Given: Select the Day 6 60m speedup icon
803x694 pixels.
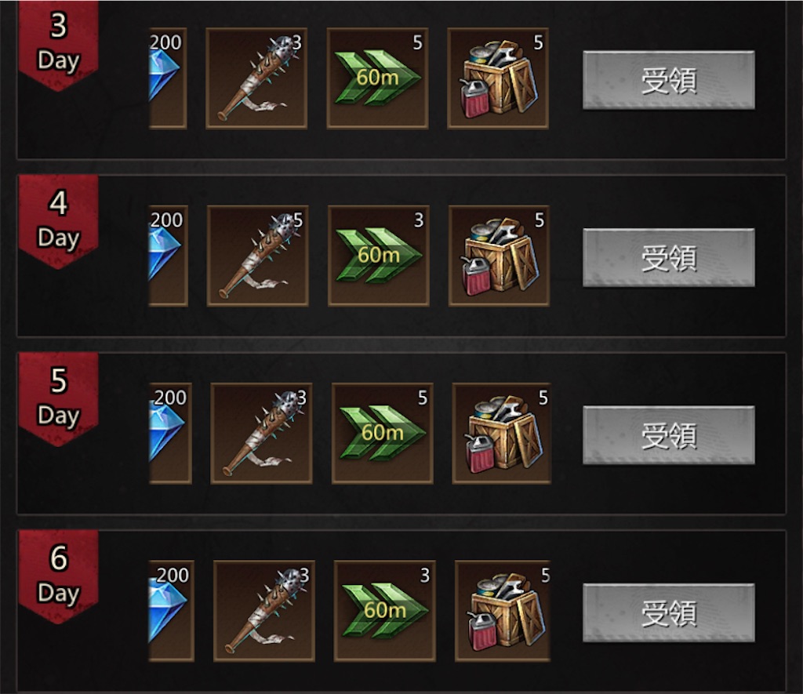Looking at the screenshot, I should pyautogui.click(x=384, y=611).
